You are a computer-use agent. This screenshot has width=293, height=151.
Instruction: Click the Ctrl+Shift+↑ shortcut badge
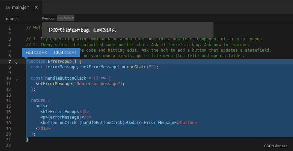(x=65, y=18)
